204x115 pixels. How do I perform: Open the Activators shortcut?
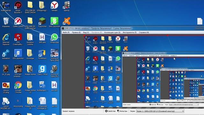tap(6, 54)
